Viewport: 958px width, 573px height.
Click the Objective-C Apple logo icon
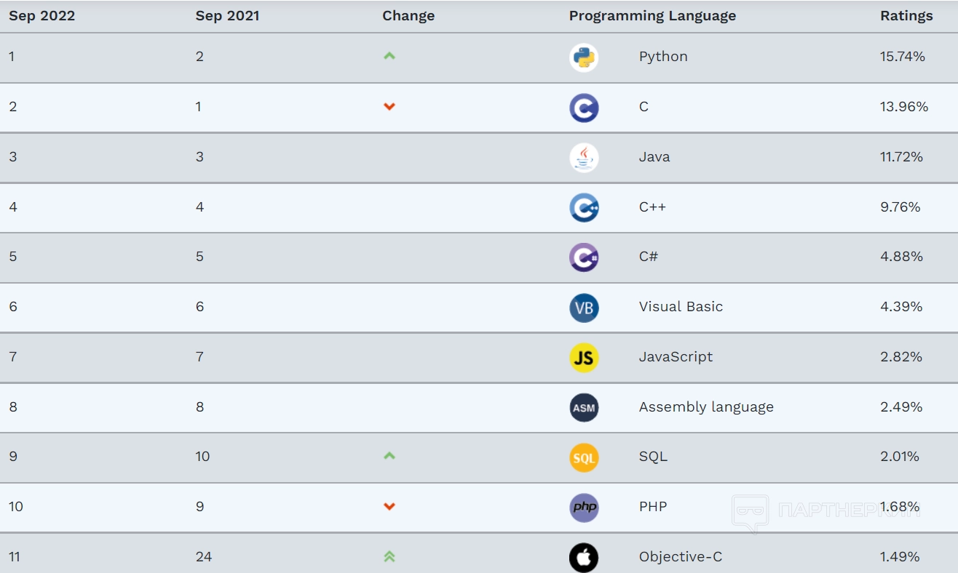pos(584,557)
